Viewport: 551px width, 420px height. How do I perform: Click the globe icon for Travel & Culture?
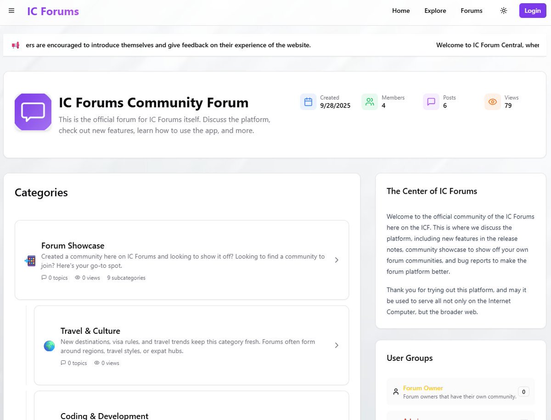49,346
